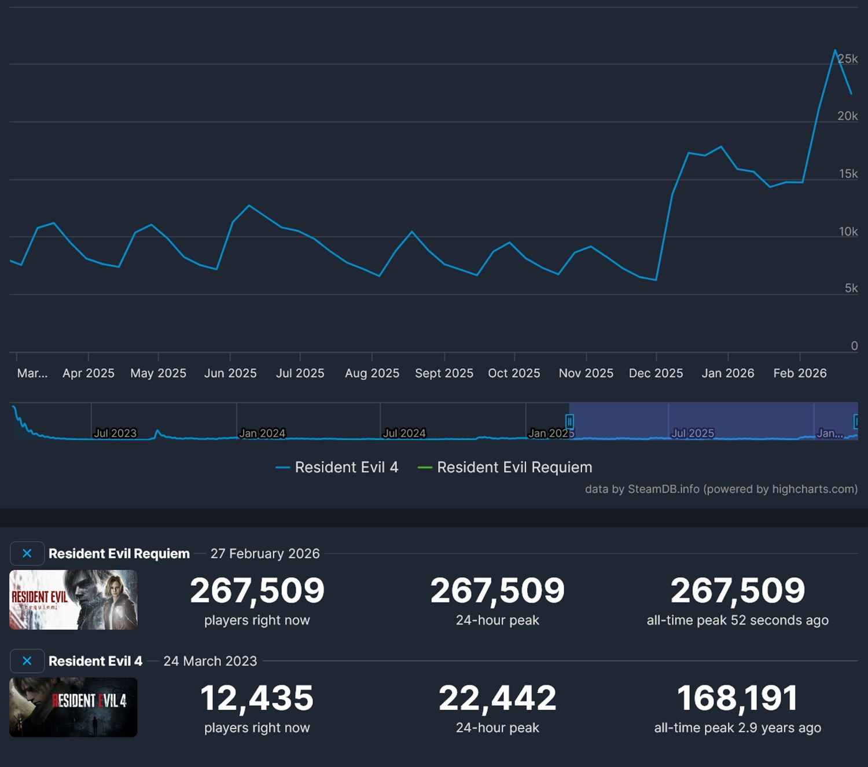Image resolution: width=868 pixels, height=767 pixels.
Task: Click the left navigator range handle
Action: (x=569, y=421)
